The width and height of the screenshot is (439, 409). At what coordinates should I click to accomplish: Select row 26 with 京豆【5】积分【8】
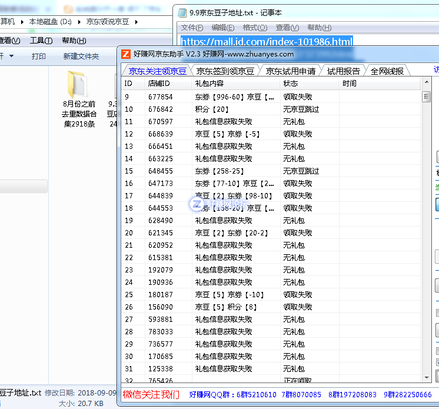(271, 307)
